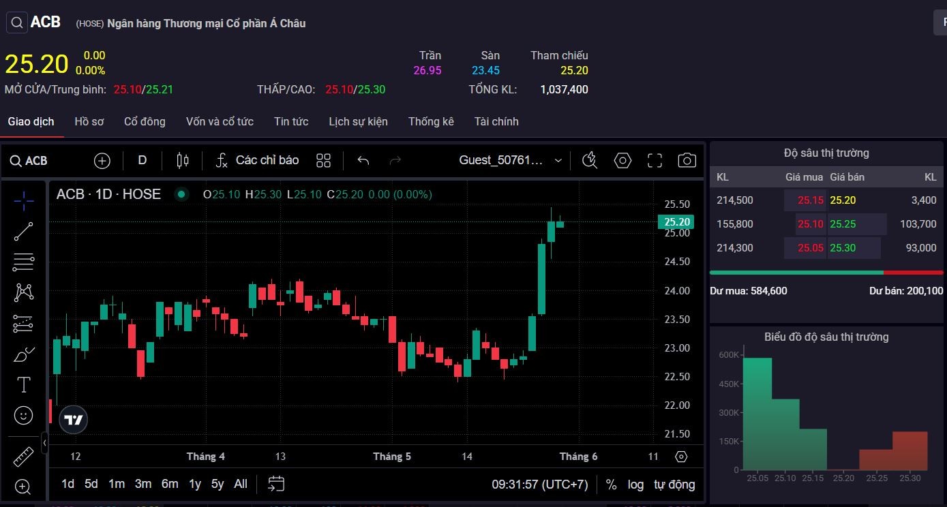The width and height of the screenshot is (947, 507).
Task: Open the emoji icons tool
Action: 24,415
